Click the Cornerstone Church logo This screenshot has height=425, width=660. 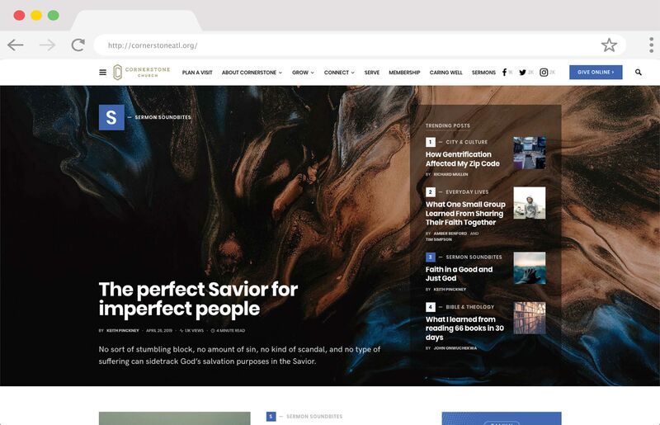[x=141, y=73]
